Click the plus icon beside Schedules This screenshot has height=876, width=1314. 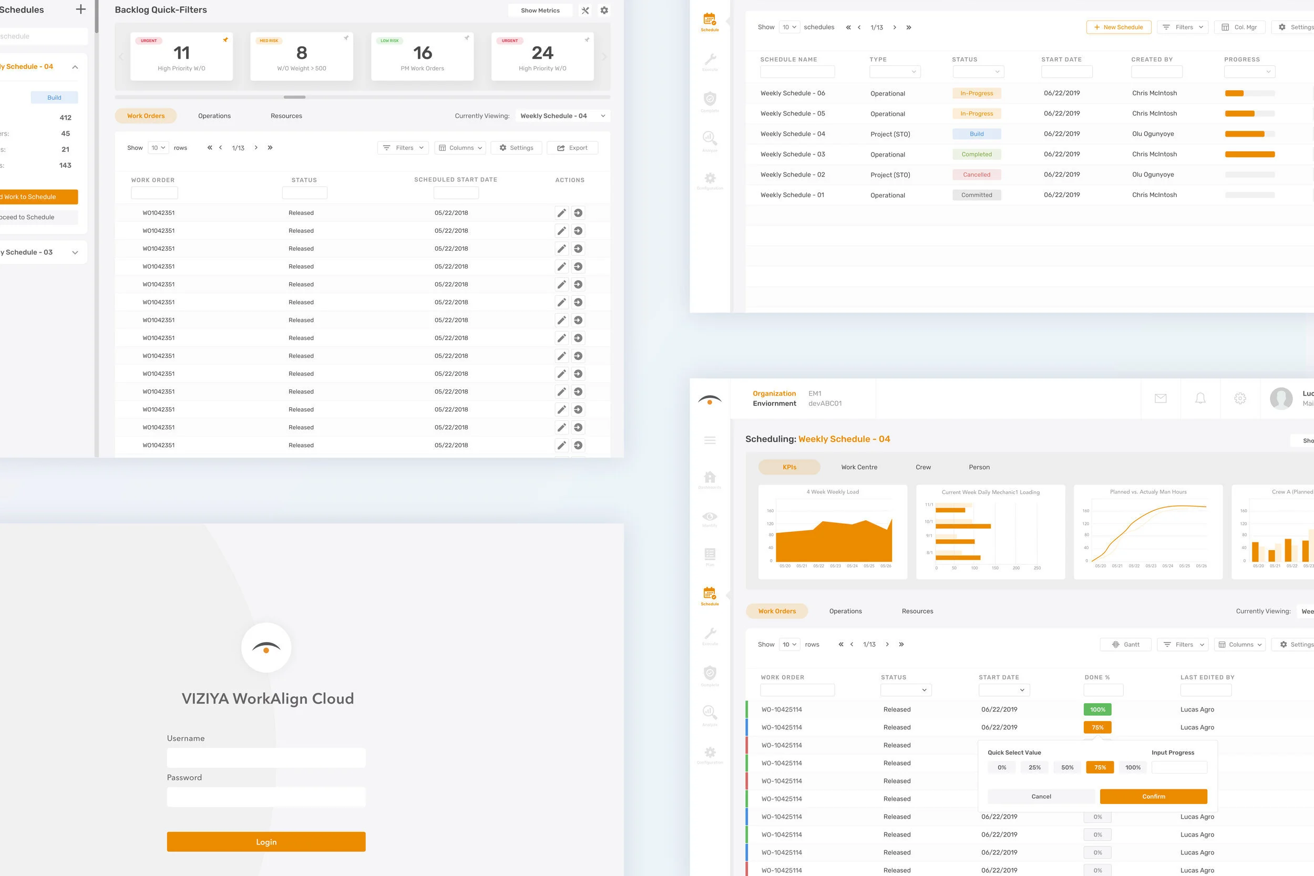tap(80, 9)
